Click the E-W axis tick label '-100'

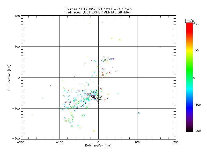(x=60, y=142)
